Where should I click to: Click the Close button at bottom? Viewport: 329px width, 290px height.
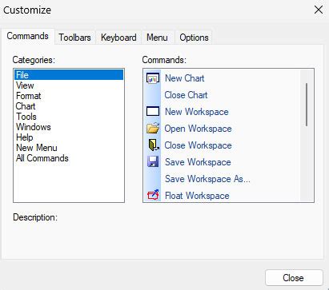pos(294,278)
